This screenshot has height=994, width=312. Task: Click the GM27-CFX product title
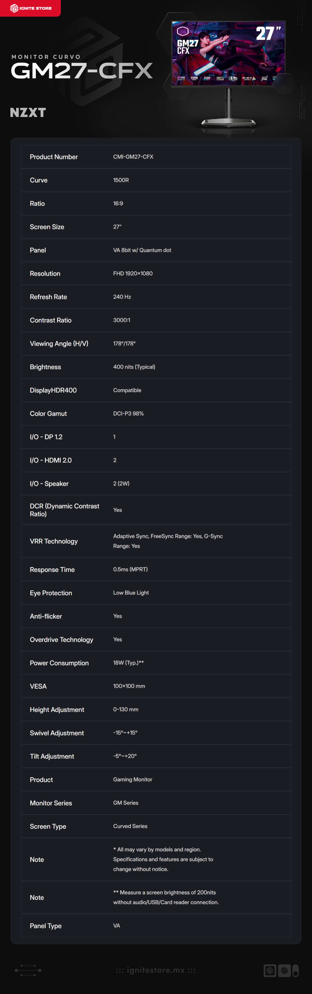tap(82, 71)
